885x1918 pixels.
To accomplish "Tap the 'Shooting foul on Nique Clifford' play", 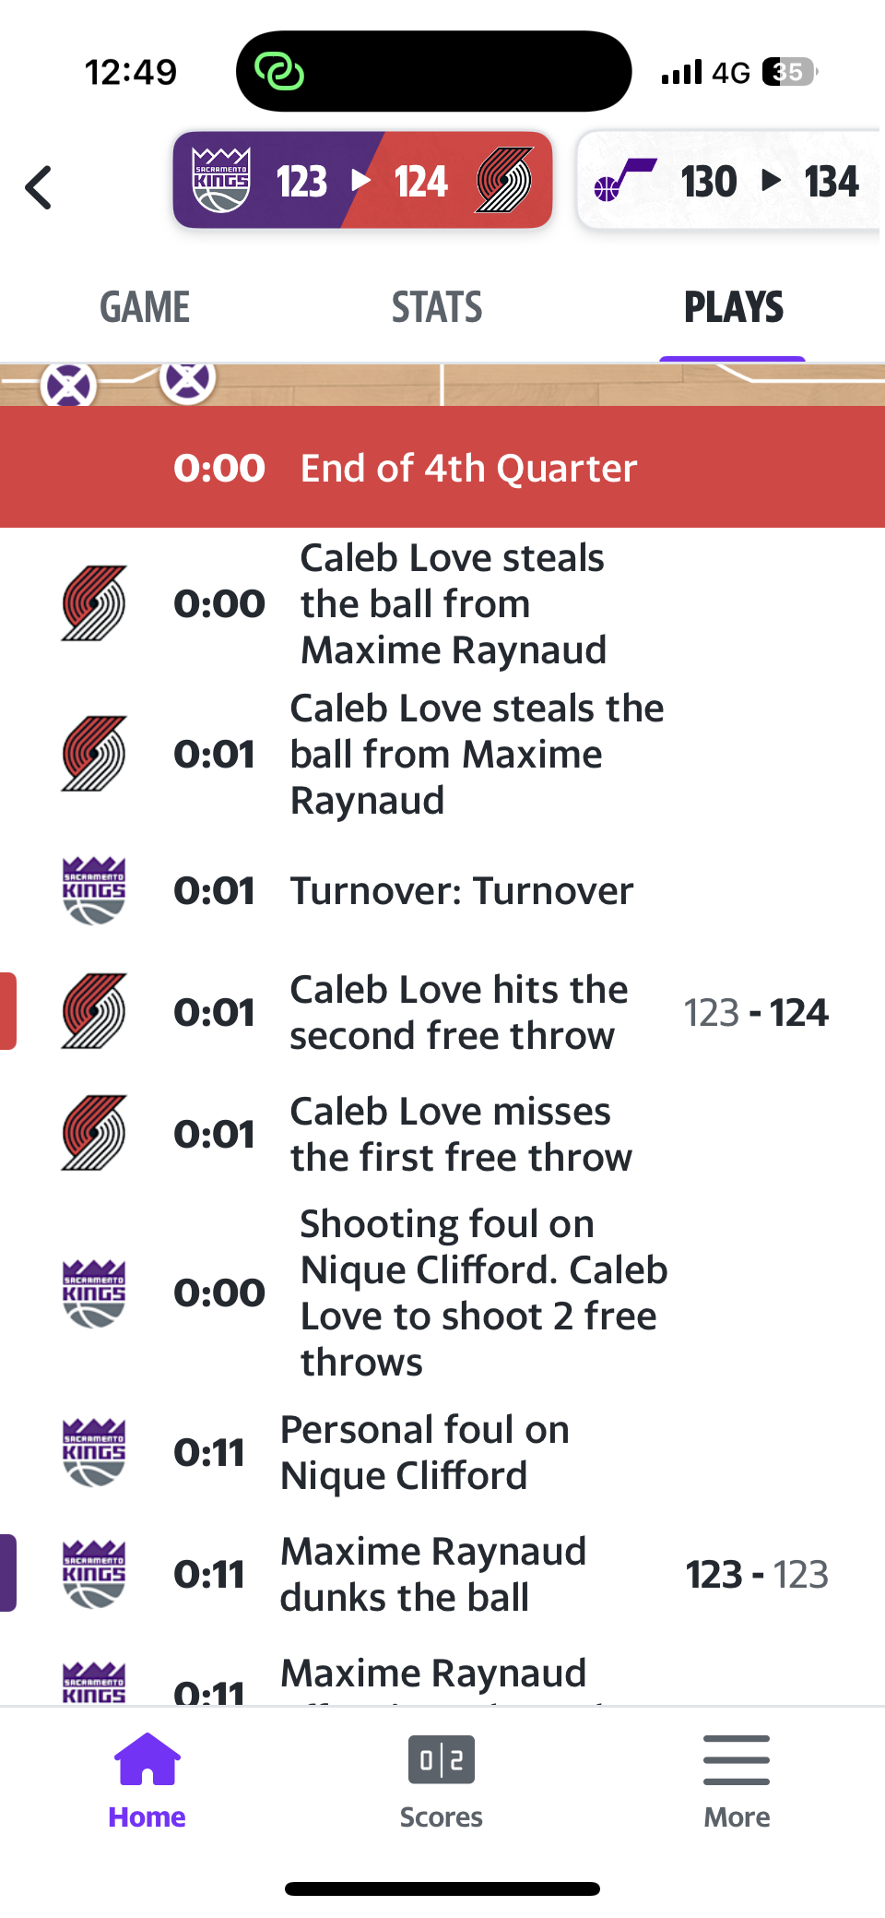I will click(483, 1293).
